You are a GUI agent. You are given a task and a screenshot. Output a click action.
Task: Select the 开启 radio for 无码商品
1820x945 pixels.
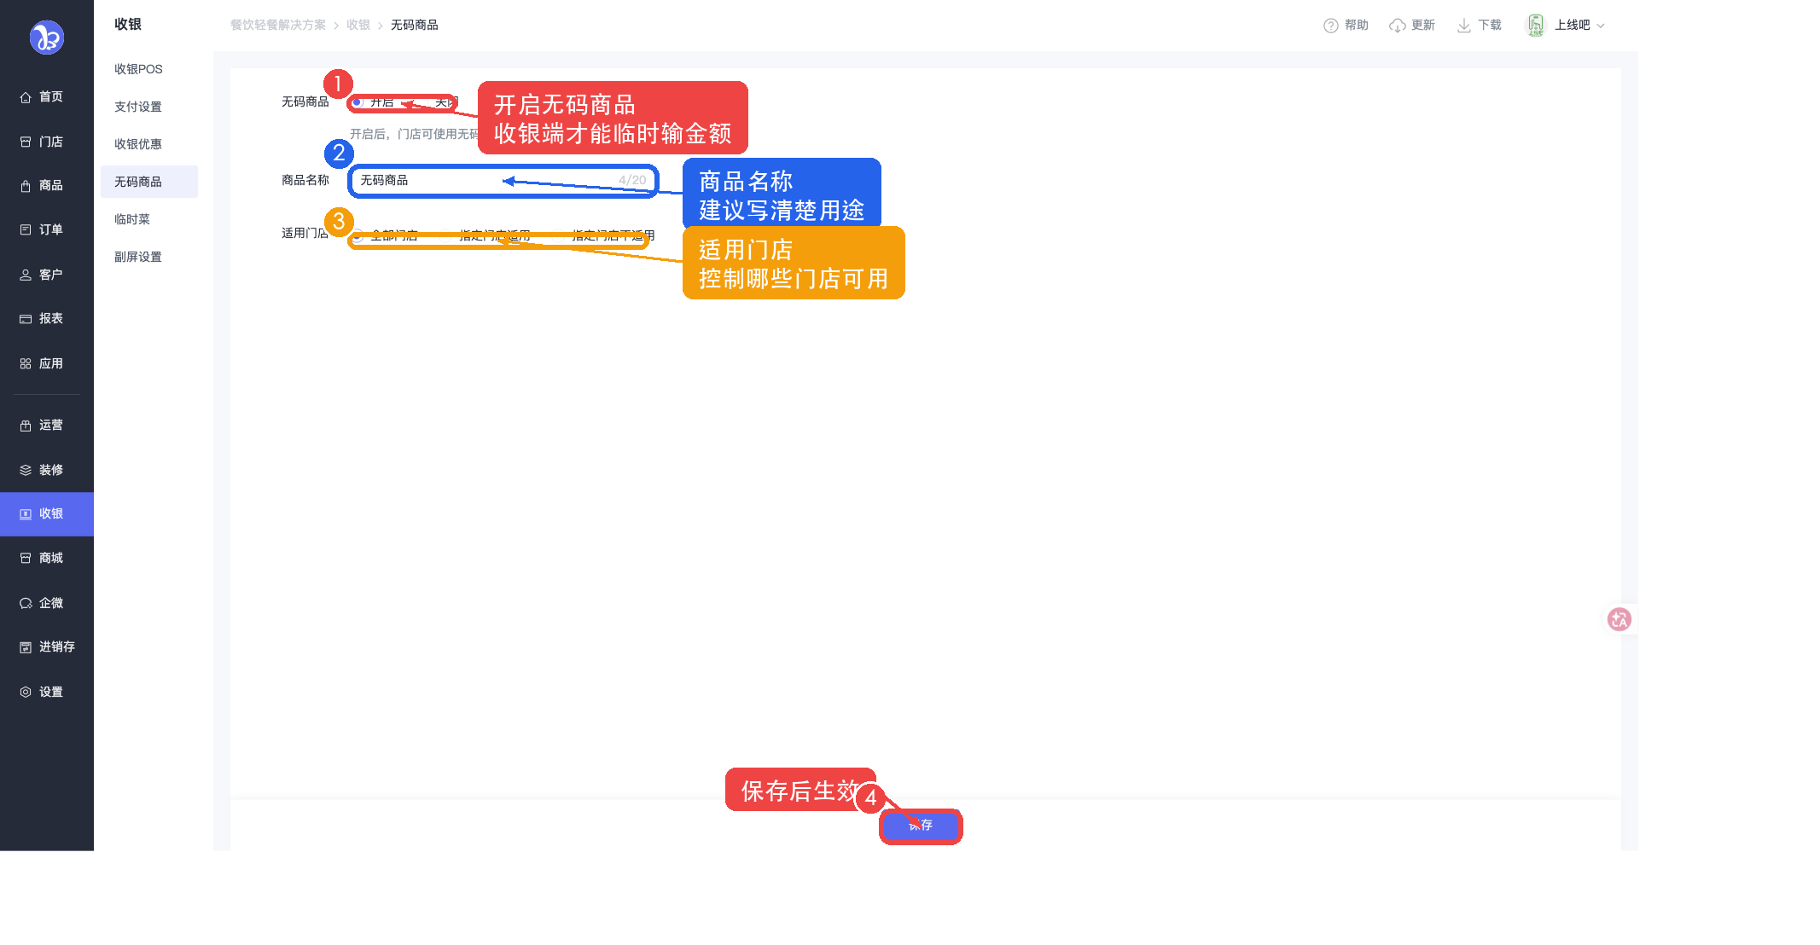[358, 102]
